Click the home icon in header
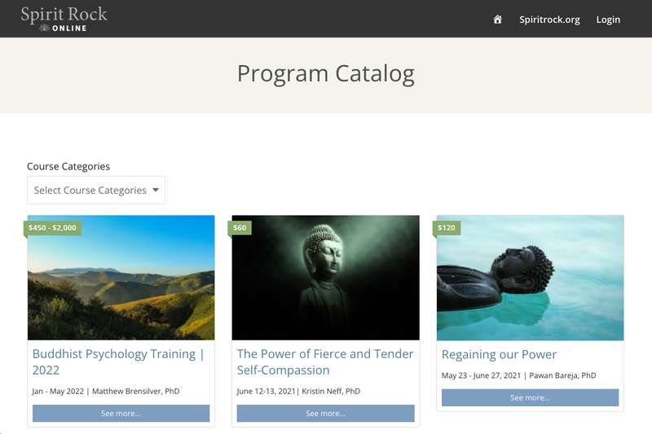652x434 pixels. point(497,19)
